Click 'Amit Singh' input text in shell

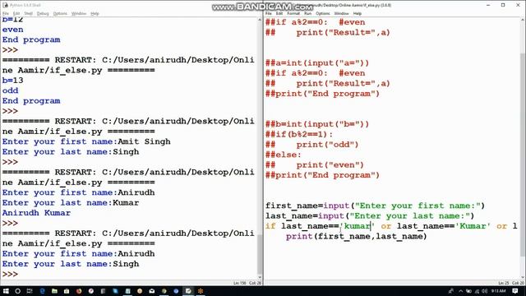pos(144,141)
